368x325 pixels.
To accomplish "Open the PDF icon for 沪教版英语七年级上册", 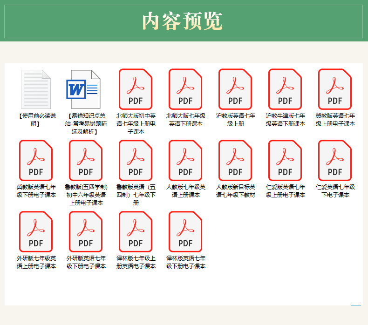I will [235, 89].
